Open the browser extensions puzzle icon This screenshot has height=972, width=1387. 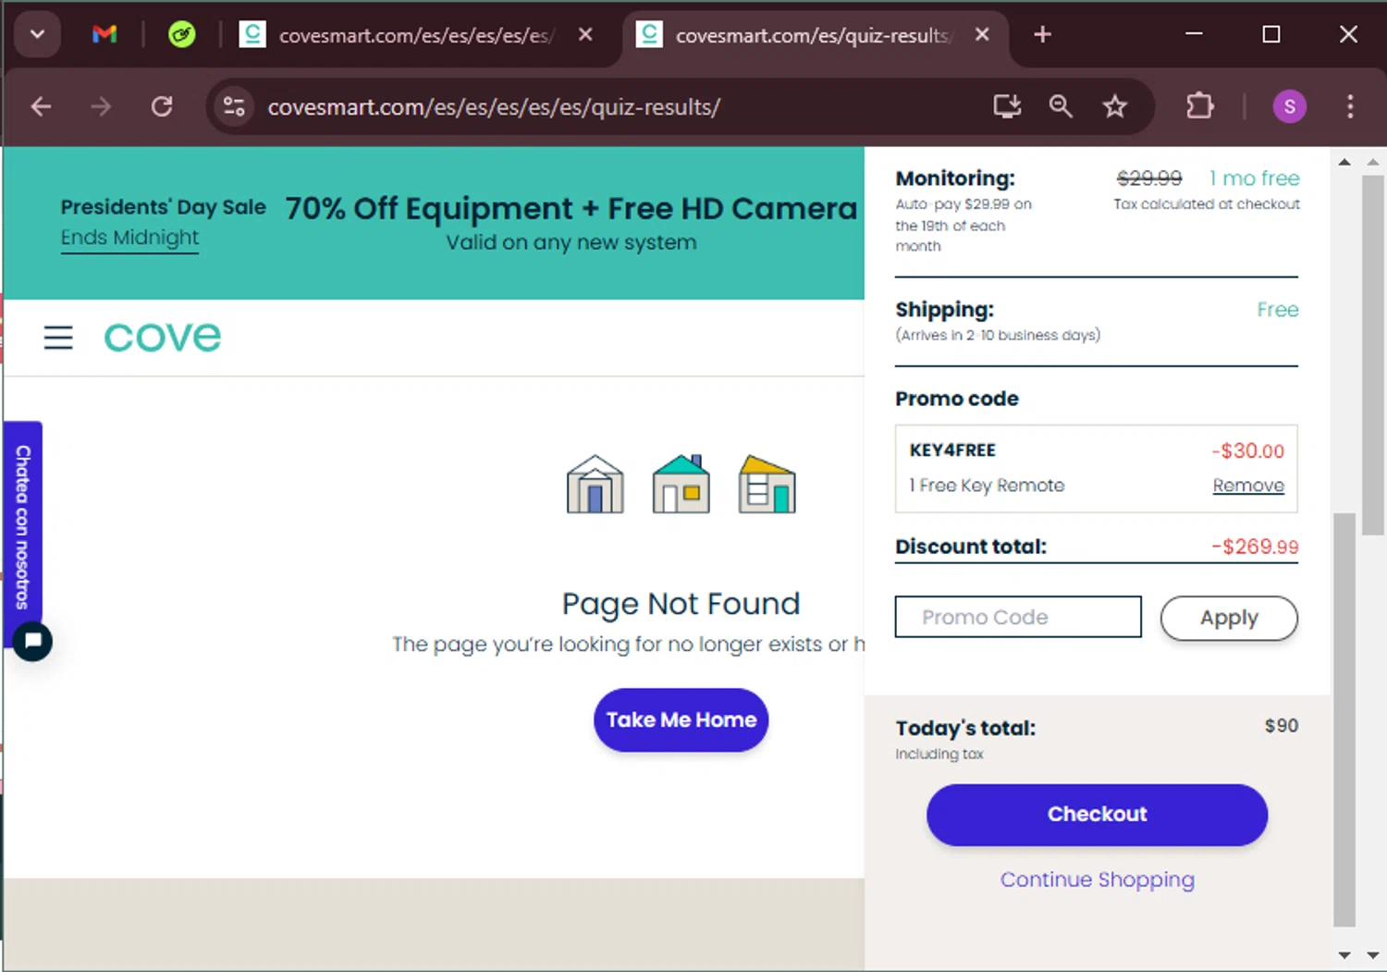[x=1199, y=107]
